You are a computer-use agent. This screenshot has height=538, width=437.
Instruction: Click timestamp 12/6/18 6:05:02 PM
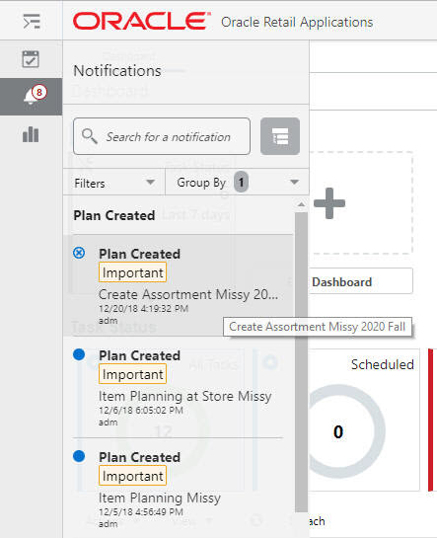pyautogui.click(x=141, y=410)
